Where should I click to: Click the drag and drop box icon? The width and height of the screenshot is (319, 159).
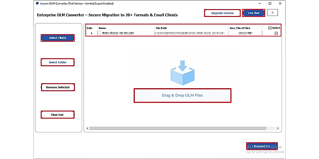point(182,73)
